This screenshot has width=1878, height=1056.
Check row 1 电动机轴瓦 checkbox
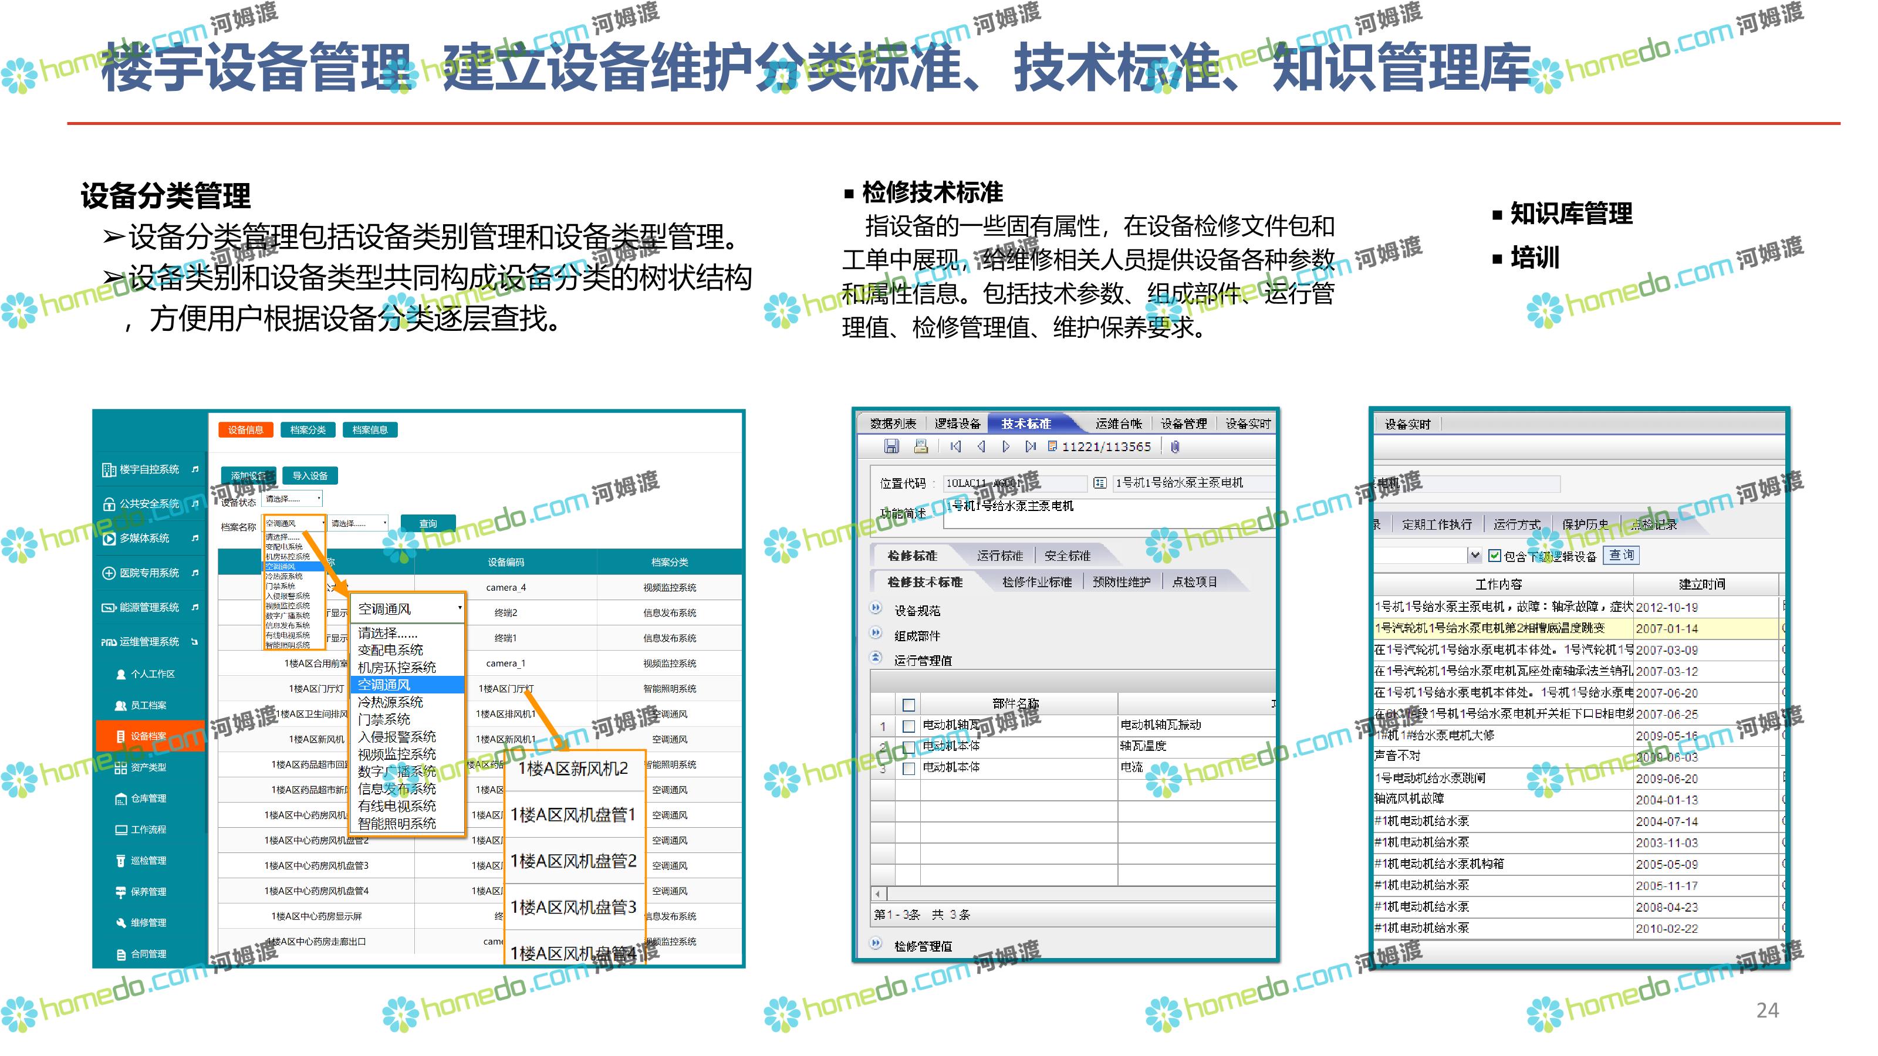[x=908, y=726]
